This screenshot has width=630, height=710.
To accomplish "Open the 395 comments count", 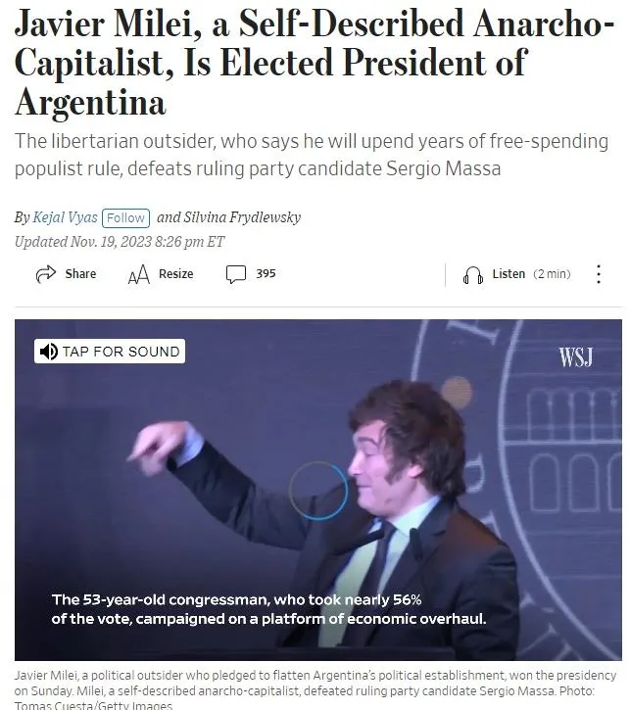I will pos(266,273).
